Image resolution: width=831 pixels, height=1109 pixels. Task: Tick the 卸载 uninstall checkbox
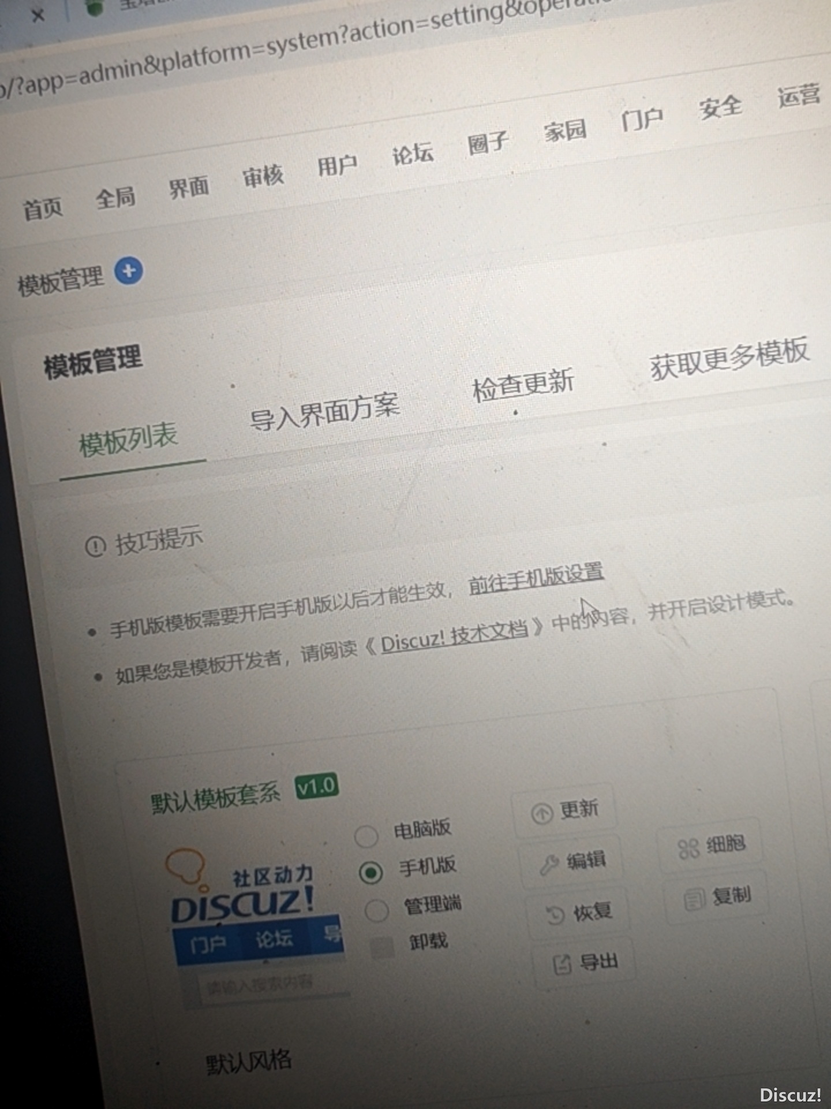point(381,947)
